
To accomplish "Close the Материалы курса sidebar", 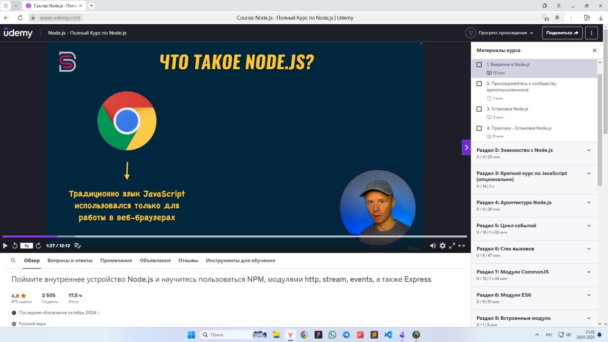I will pos(594,50).
